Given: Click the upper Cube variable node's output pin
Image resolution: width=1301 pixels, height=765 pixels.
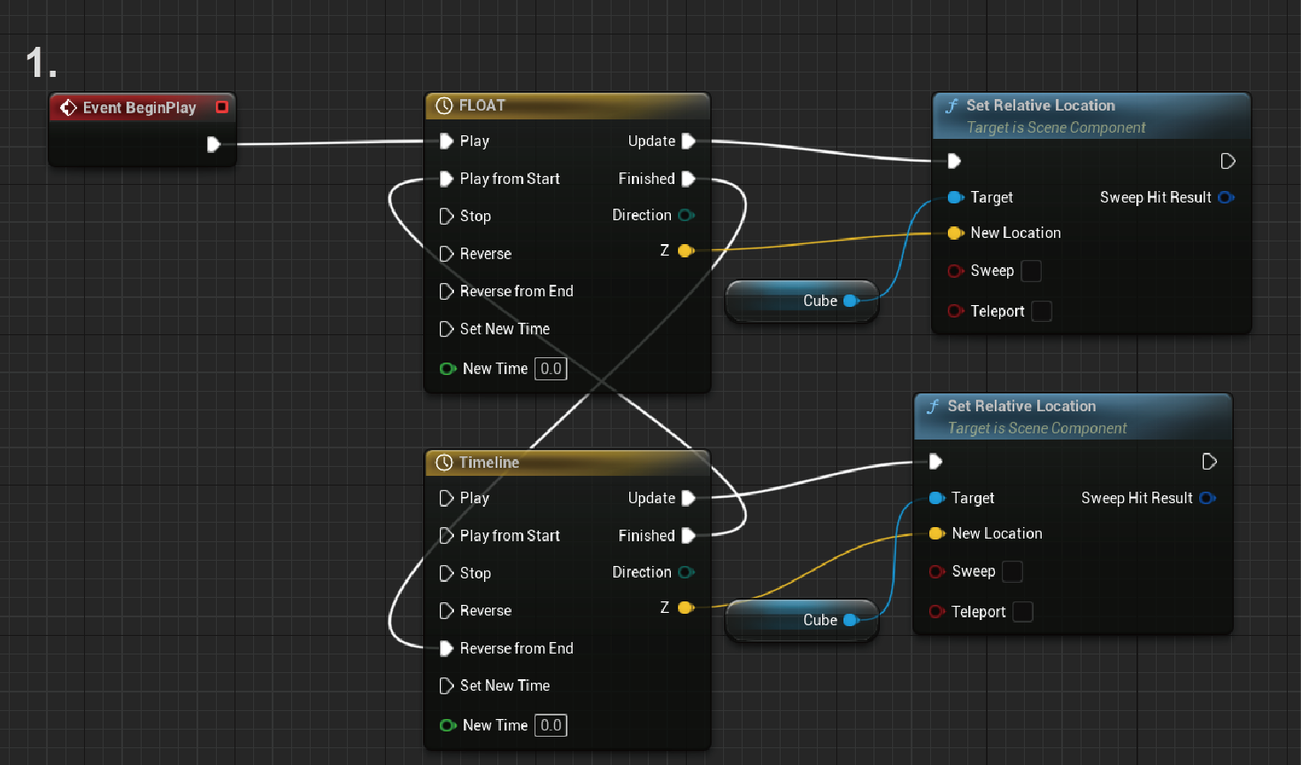Looking at the screenshot, I should point(851,301).
